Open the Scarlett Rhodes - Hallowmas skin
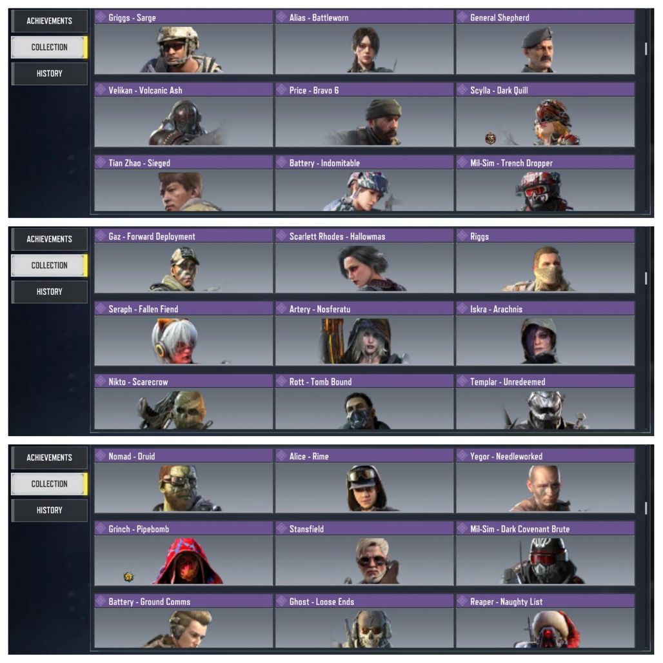Screen dimensions: 663x663 click(364, 261)
